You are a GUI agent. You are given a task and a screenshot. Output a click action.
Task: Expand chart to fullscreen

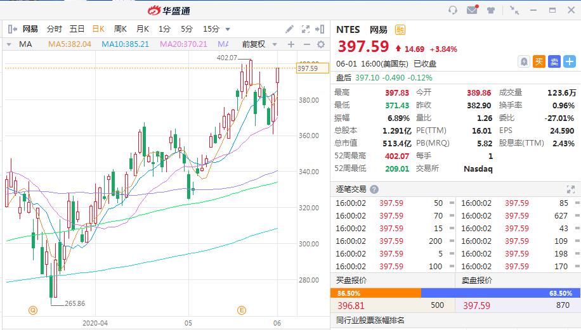305,29
